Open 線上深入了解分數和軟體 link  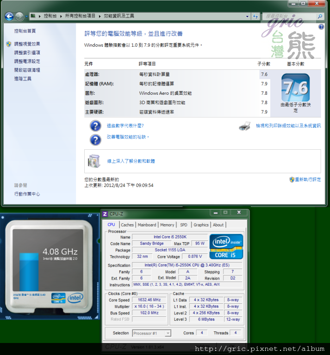131,161
